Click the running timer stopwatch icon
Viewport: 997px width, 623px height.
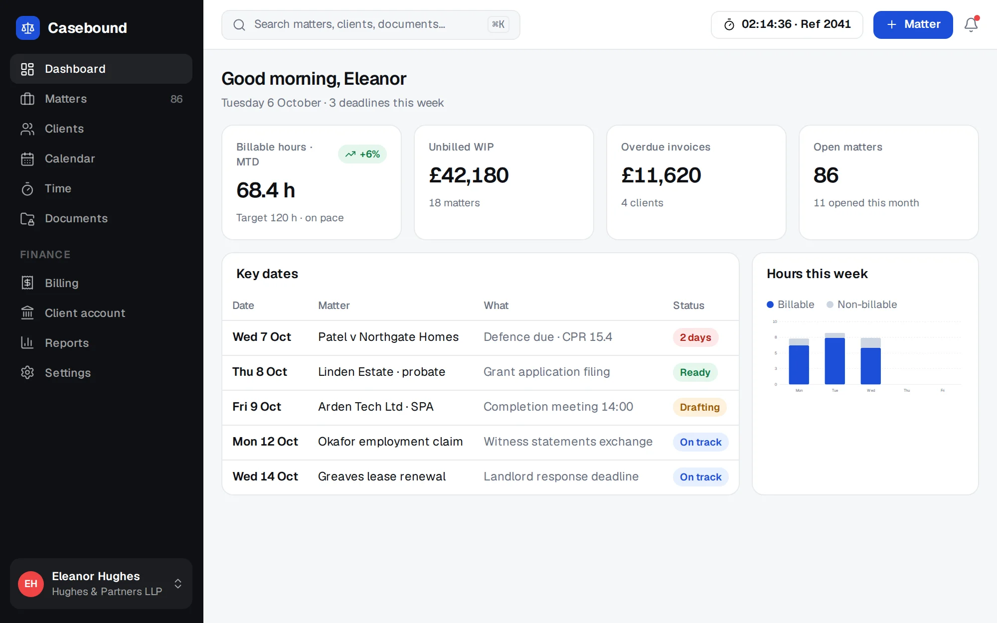click(x=729, y=24)
